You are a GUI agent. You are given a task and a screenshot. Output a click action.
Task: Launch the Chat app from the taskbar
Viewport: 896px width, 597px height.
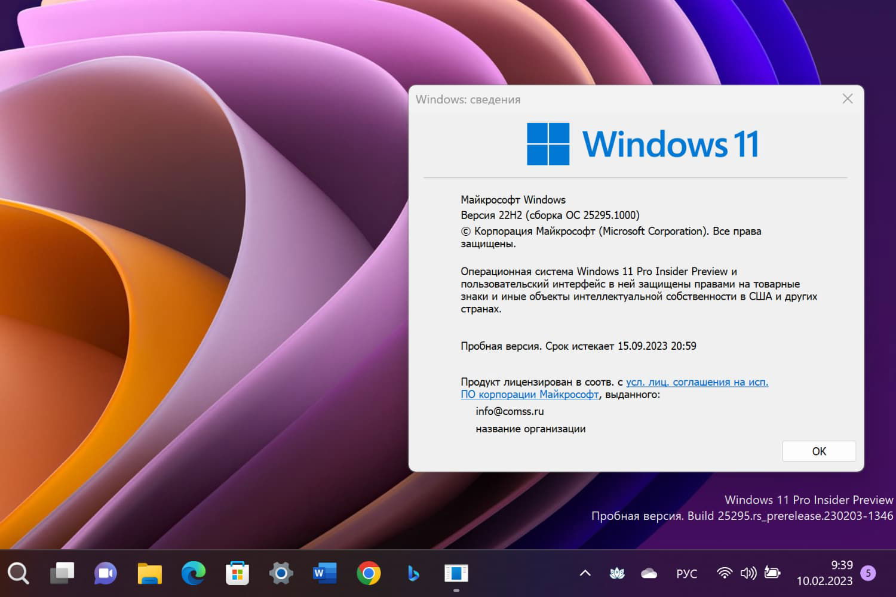click(106, 573)
